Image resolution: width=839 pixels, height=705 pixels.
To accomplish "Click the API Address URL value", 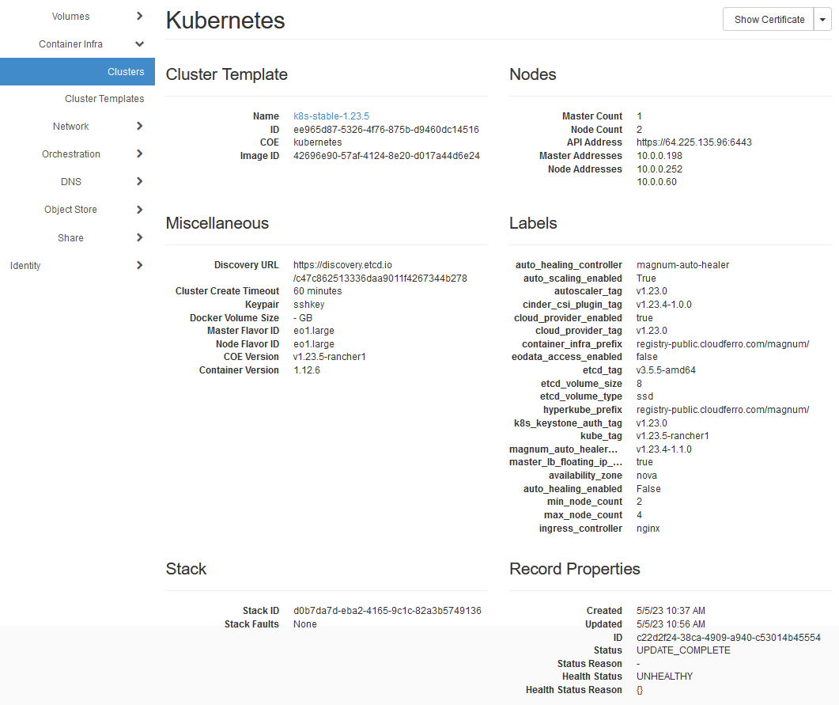I will point(693,142).
